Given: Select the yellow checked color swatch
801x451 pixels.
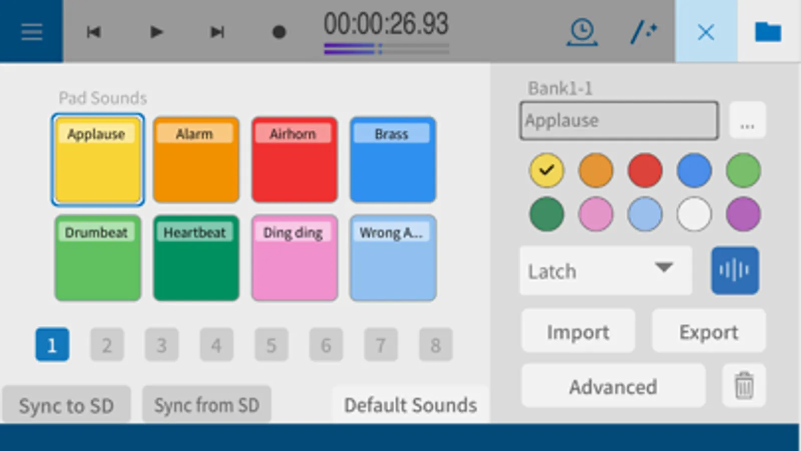Looking at the screenshot, I should click(546, 170).
